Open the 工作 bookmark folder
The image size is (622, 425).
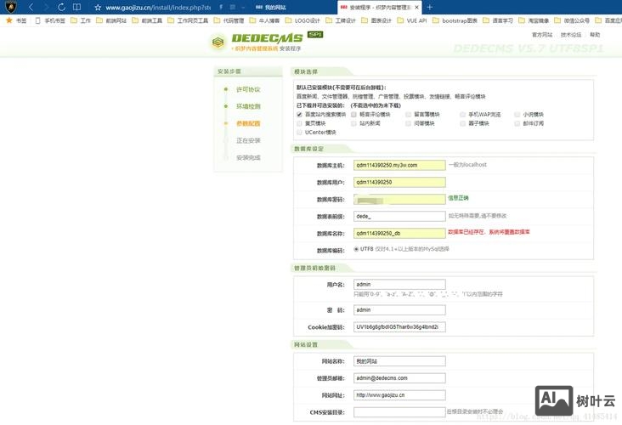[x=81, y=20]
